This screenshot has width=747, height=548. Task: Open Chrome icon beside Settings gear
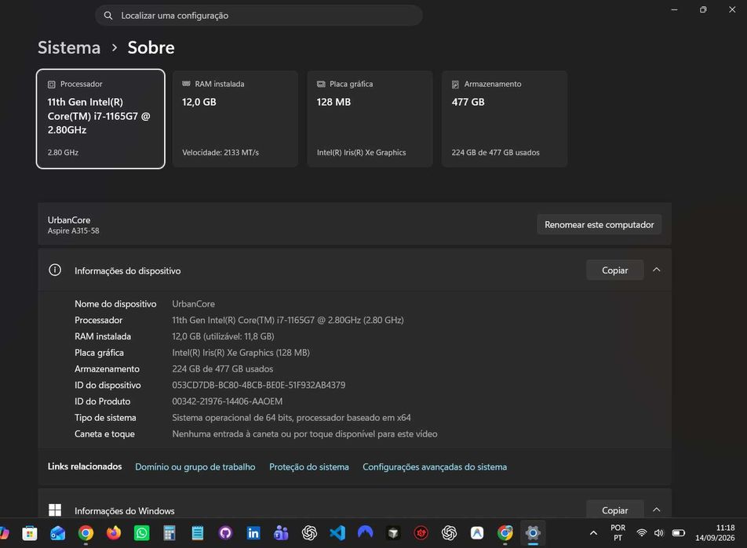(505, 533)
